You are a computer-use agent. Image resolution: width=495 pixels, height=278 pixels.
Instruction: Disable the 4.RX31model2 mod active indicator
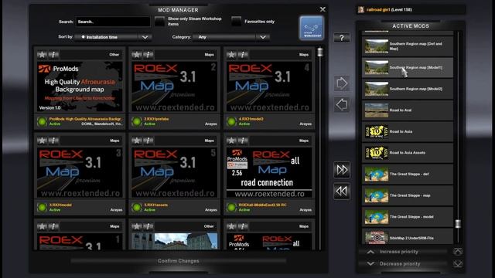click(x=231, y=121)
